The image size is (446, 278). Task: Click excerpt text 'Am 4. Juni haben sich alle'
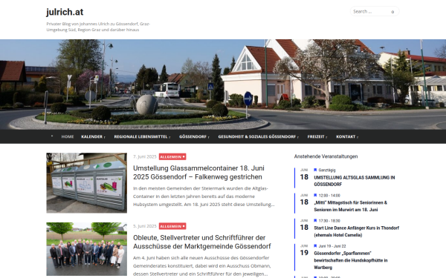tap(201, 266)
